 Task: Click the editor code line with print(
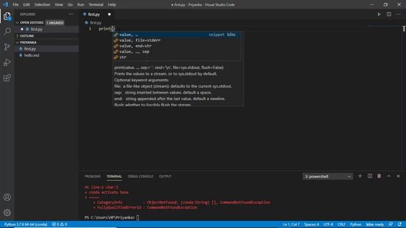click(x=107, y=28)
